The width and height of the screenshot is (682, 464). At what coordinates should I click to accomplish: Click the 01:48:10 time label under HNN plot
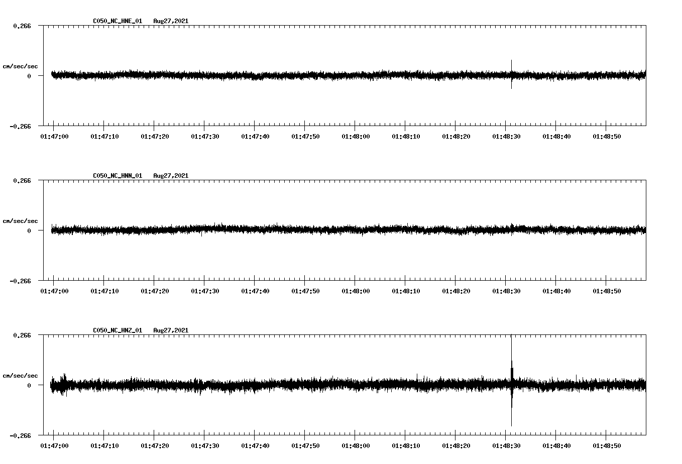pyautogui.click(x=406, y=291)
